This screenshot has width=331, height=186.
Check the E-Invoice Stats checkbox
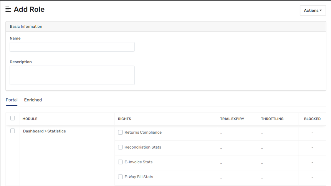[120, 162]
